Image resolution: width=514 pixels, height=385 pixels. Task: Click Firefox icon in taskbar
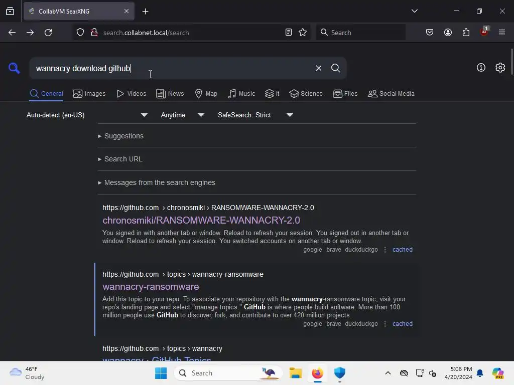(317, 373)
